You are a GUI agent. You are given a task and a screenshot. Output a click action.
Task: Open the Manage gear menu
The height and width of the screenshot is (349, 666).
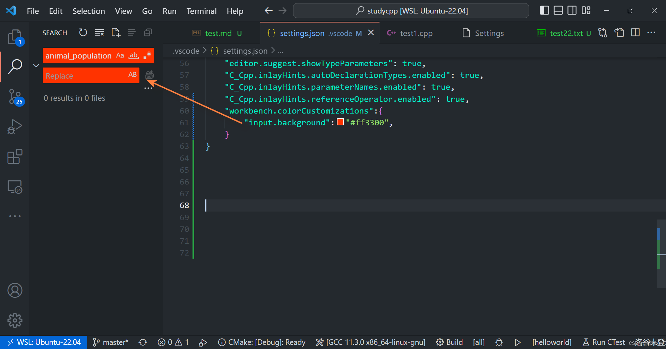click(15, 320)
